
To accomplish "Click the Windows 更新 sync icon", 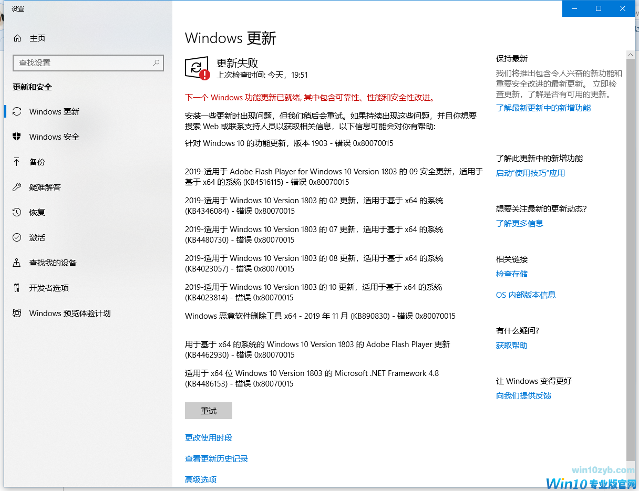I will pyautogui.click(x=17, y=111).
